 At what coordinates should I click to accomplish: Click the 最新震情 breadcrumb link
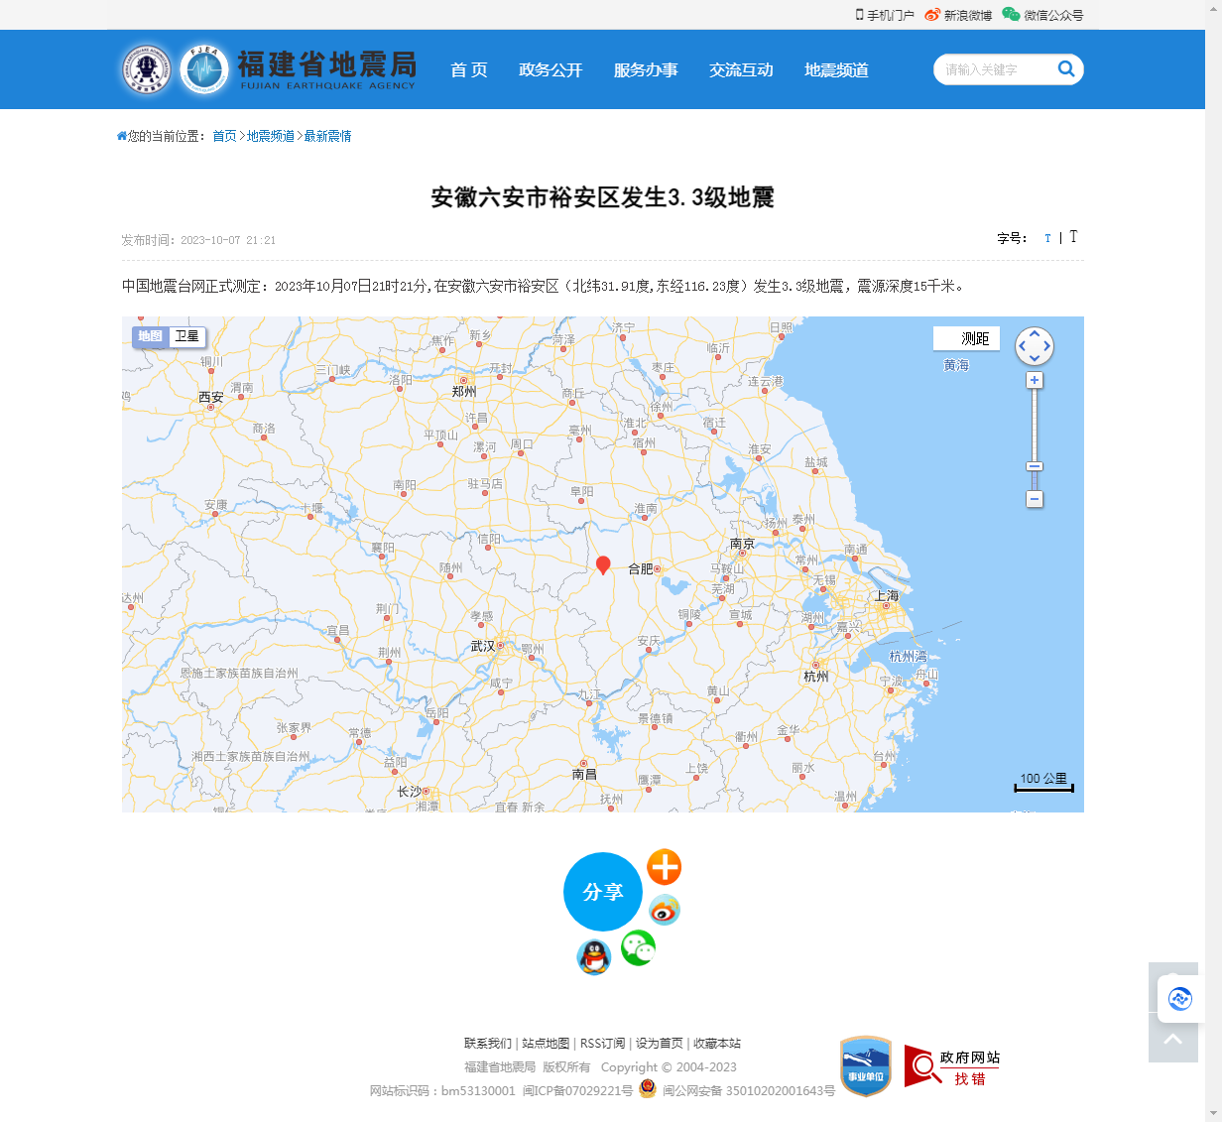(327, 136)
